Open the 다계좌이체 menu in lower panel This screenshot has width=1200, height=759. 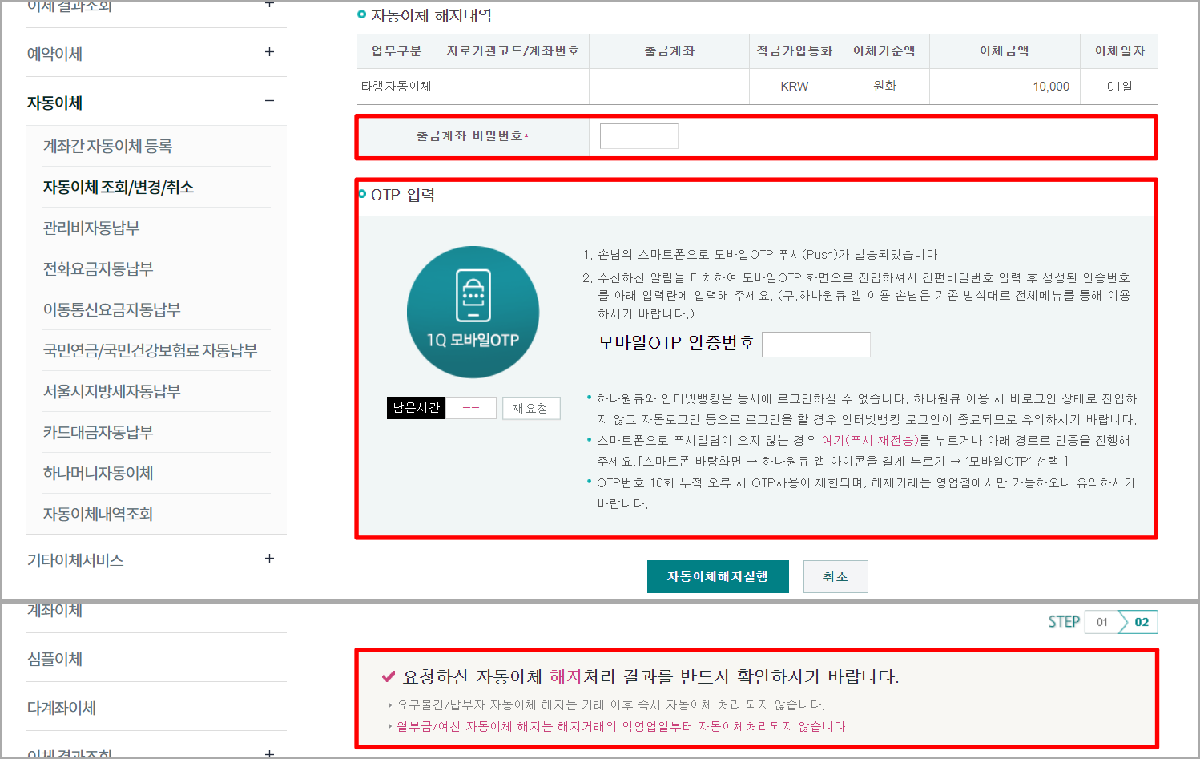tap(62, 708)
